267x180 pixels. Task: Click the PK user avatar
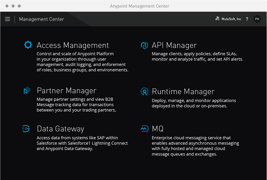click(257, 19)
